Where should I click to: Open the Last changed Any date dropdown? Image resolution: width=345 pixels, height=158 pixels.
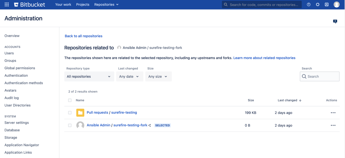pyautogui.click(x=129, y=76)
